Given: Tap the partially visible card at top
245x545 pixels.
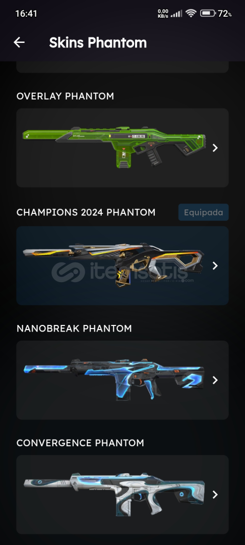Looking at the screenshot, I should coord(122,67).
